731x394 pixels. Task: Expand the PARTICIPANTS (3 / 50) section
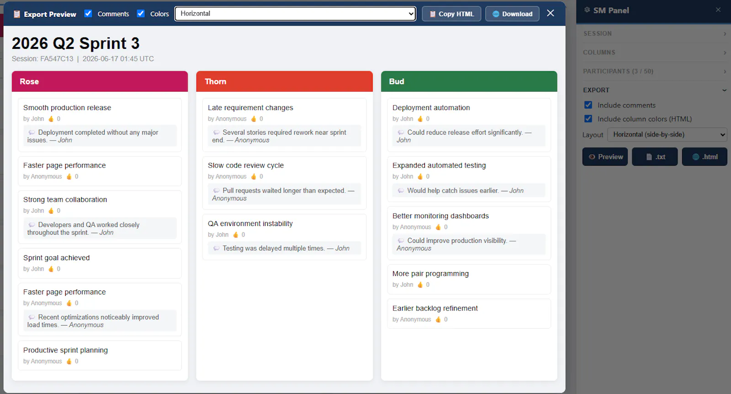(x=654, y=71)
